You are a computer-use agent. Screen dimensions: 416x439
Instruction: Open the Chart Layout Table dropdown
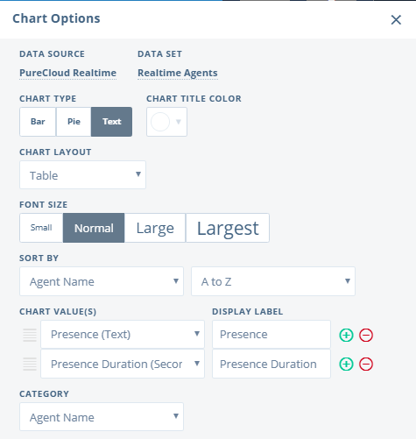point(82,174)
